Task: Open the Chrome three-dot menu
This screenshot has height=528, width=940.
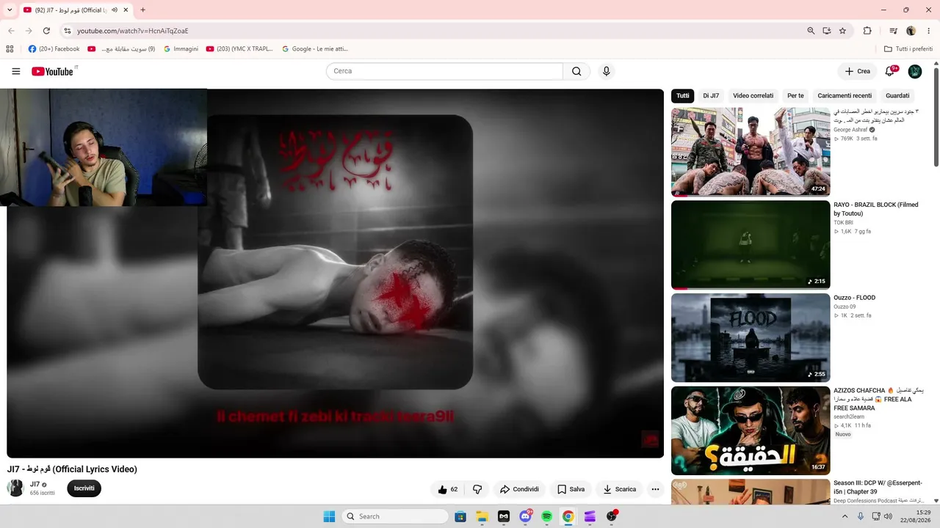Action: coord(928,31)
